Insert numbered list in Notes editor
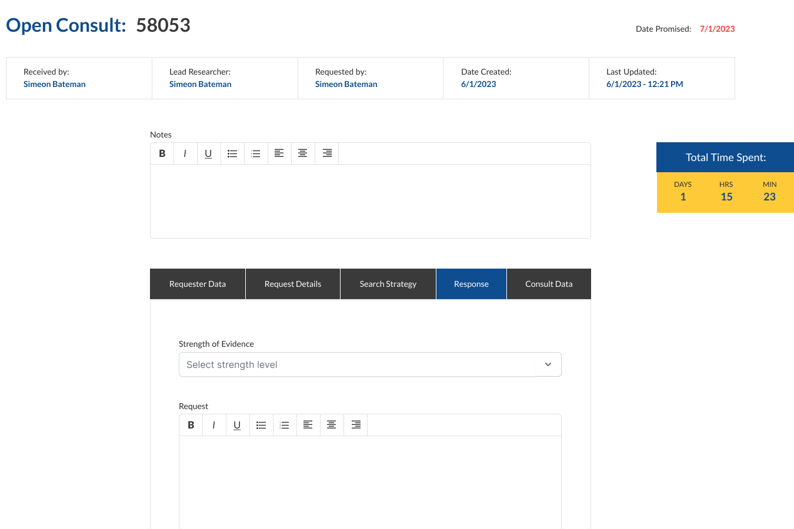 point(256,153)
